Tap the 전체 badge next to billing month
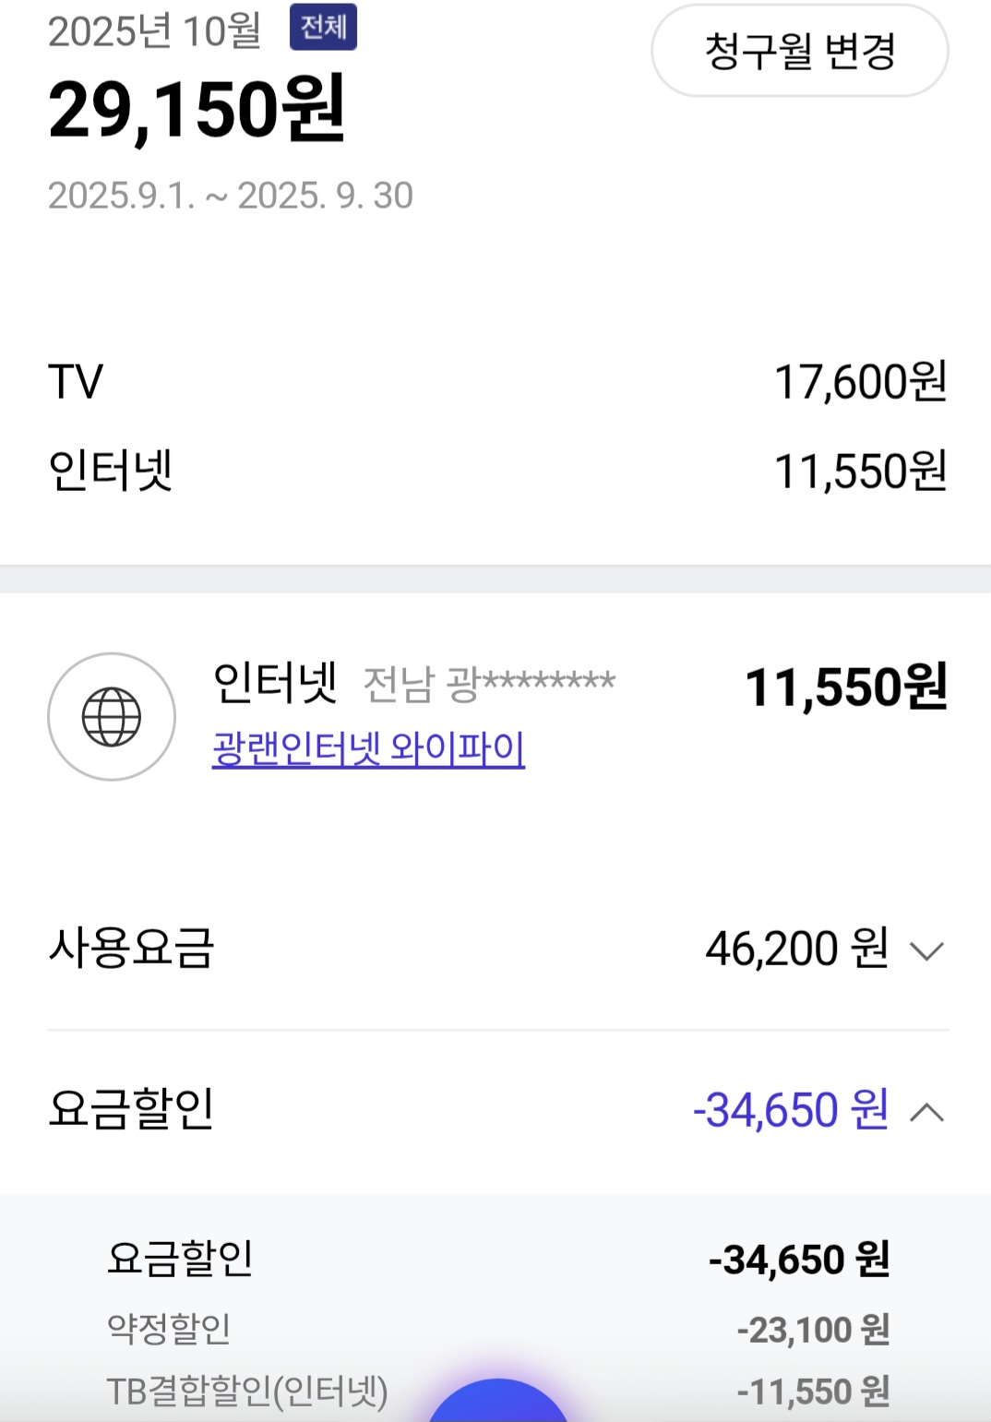 (x=323, y=28)
